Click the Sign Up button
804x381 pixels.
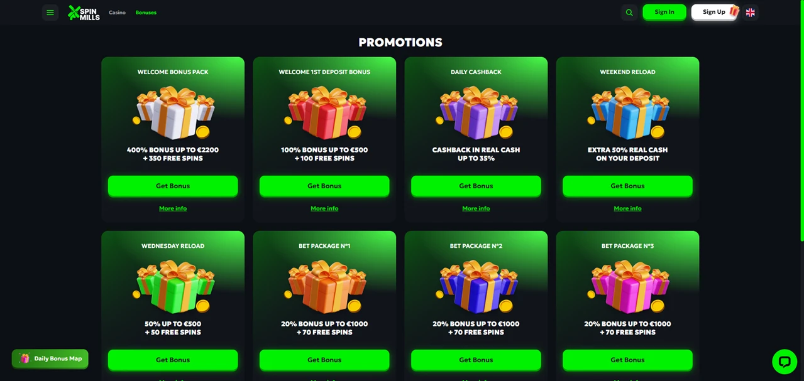coord(715,12)
